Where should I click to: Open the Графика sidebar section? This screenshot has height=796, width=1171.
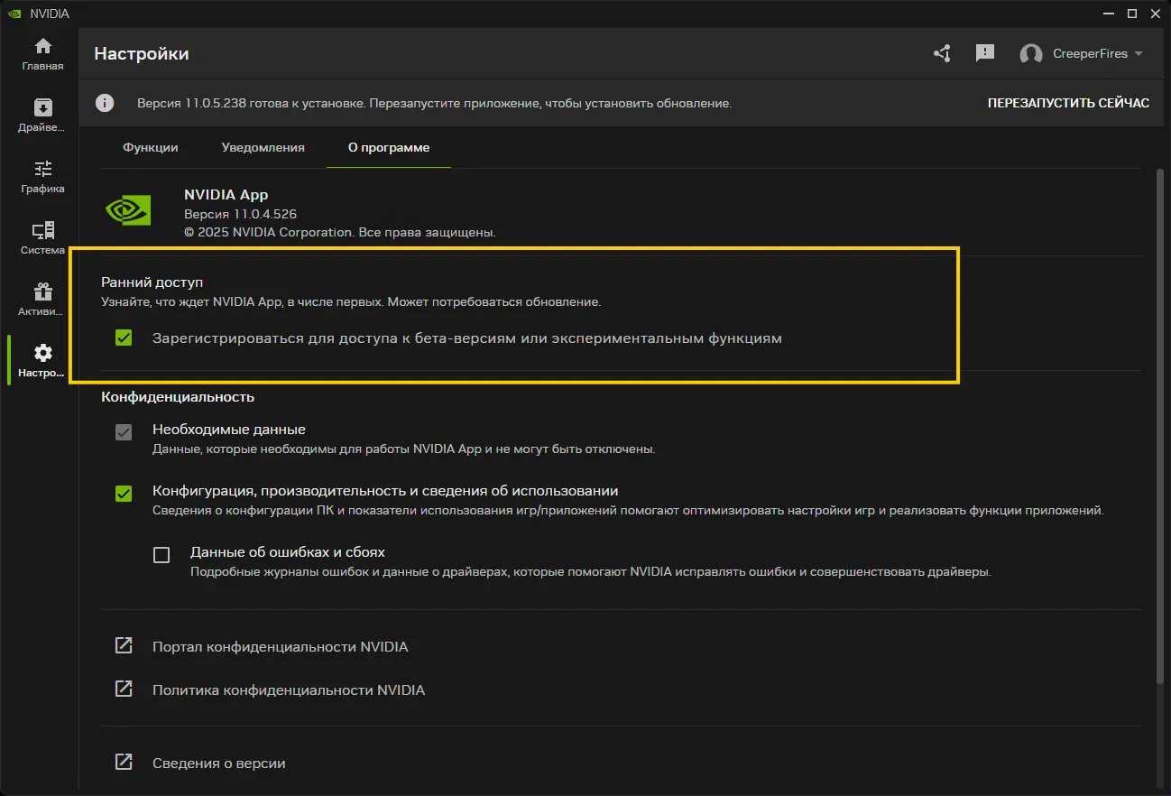pos(42,177)
